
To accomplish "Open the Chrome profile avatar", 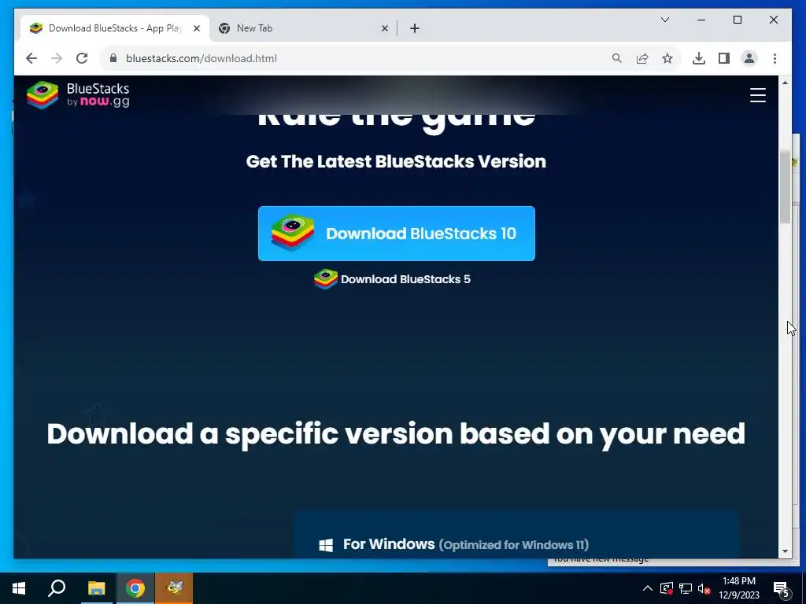I will pyautogui.click(x=749, y=58).
